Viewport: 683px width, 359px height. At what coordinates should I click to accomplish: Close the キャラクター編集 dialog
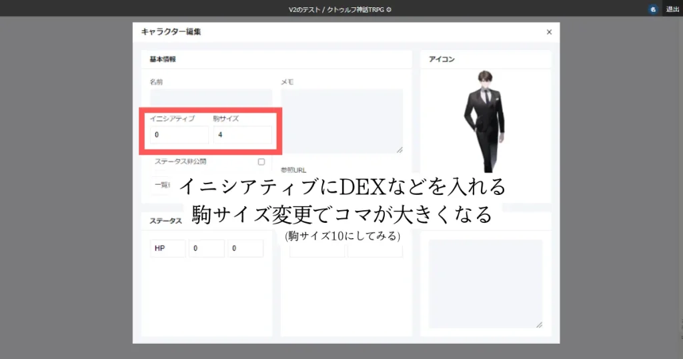click(x=549, y=32)
